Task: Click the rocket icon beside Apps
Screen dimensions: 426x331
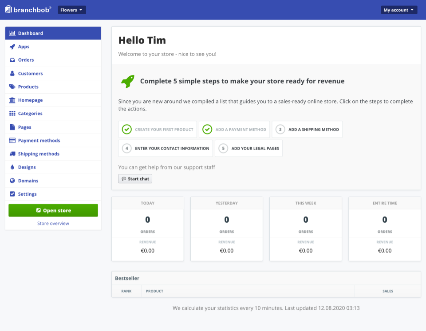Action: point(12,47)
